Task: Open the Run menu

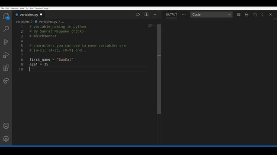Action: point(32,9)
